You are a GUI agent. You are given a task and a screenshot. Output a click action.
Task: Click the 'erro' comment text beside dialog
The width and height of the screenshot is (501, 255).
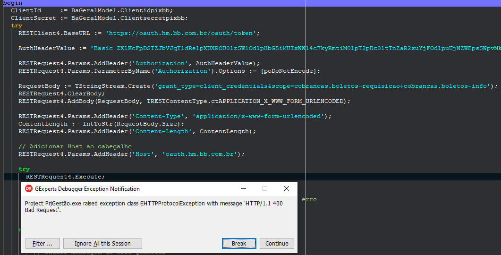tap(309, 199)
